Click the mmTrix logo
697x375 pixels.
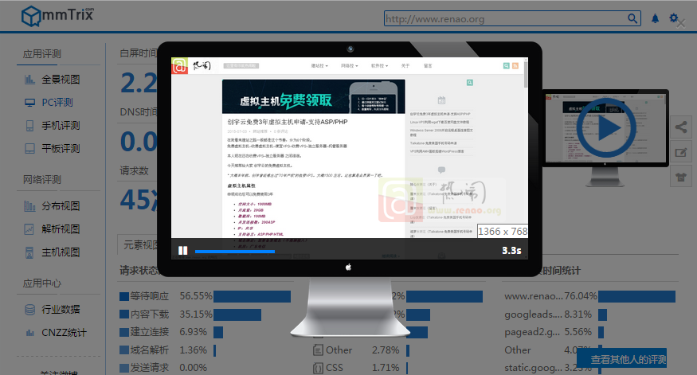pos(58,16)
